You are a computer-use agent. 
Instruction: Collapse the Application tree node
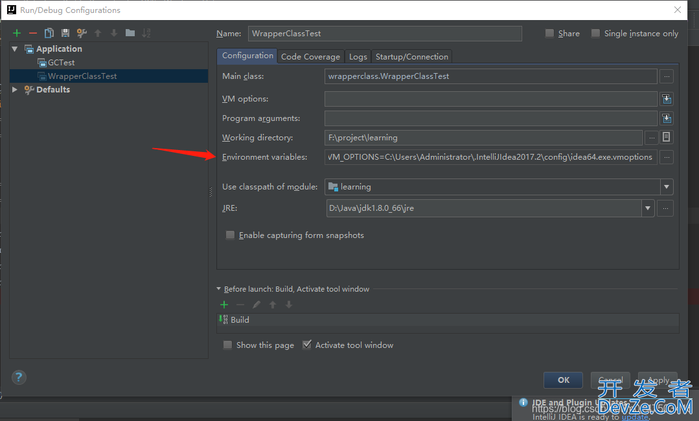(15, 49)
